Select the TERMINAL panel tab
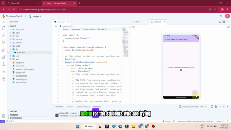 [x=97, y=107]
